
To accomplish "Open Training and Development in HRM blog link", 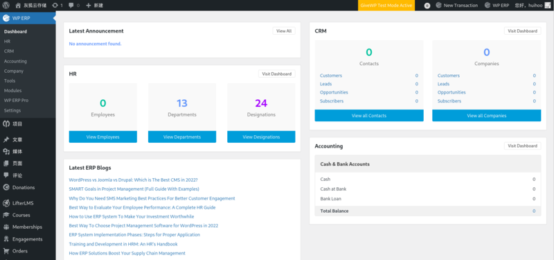I will (123, 244).
